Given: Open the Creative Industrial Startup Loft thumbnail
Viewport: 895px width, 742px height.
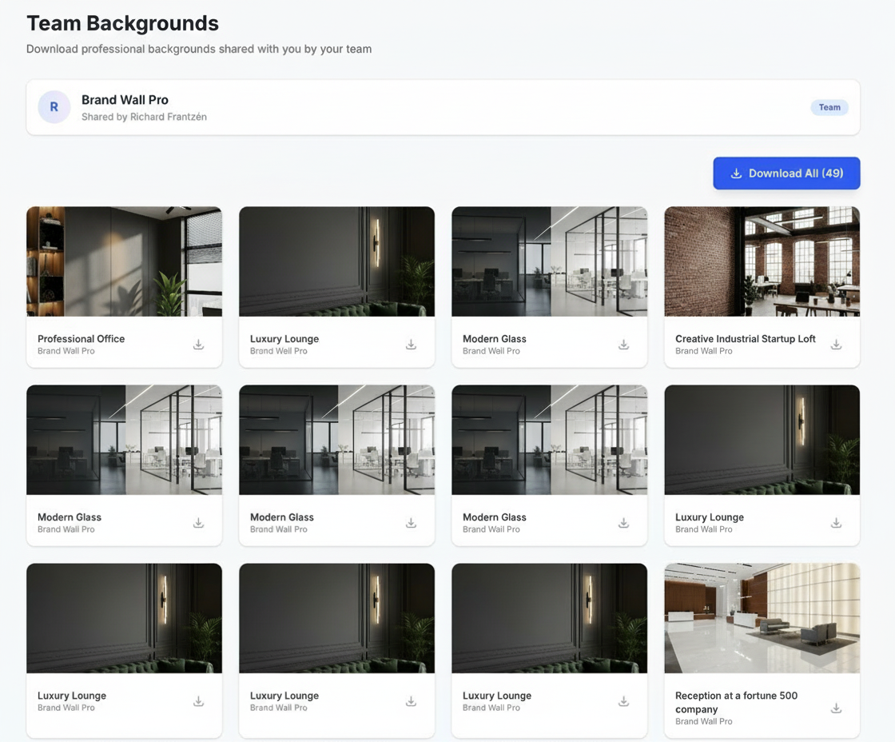Looking at the screenshot, I should tap(762, 261).
